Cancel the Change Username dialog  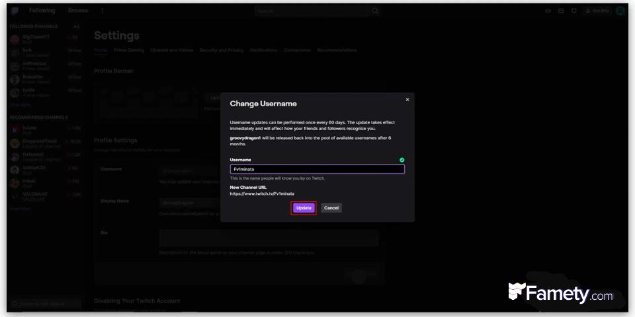tap(331, 208)
